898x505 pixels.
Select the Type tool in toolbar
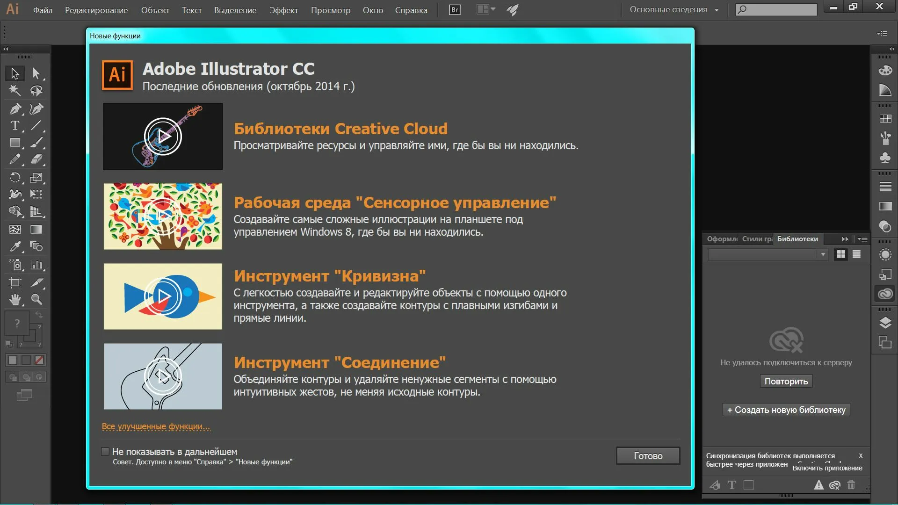click(15, 126)
